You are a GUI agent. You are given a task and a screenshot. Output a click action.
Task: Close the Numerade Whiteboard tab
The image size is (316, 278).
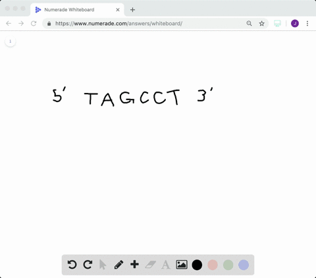[x=118, y=10]
